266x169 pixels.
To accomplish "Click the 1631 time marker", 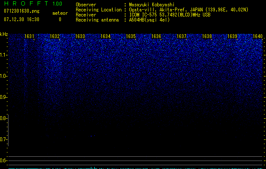I will [29, 36].
